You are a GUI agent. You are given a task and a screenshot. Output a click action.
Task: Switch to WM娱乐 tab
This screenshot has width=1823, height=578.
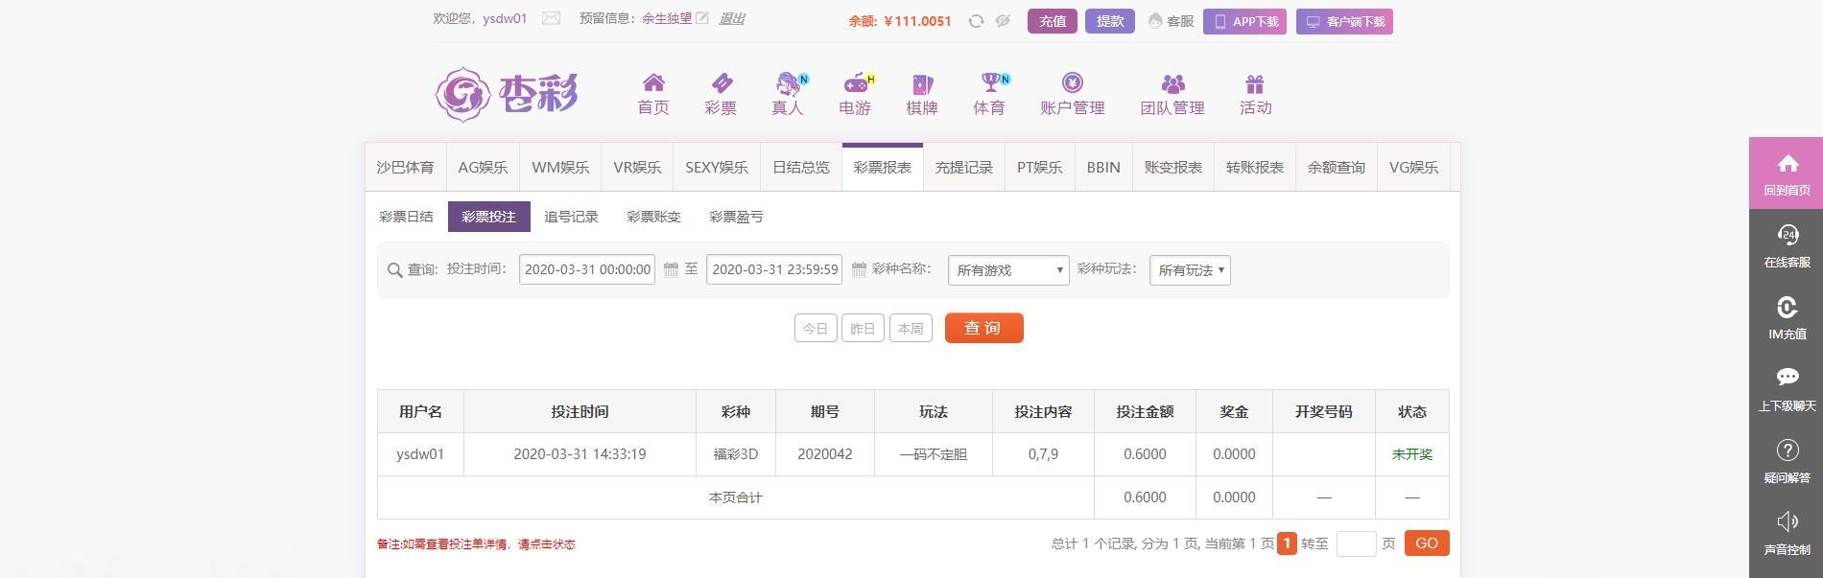coord(560,167)
